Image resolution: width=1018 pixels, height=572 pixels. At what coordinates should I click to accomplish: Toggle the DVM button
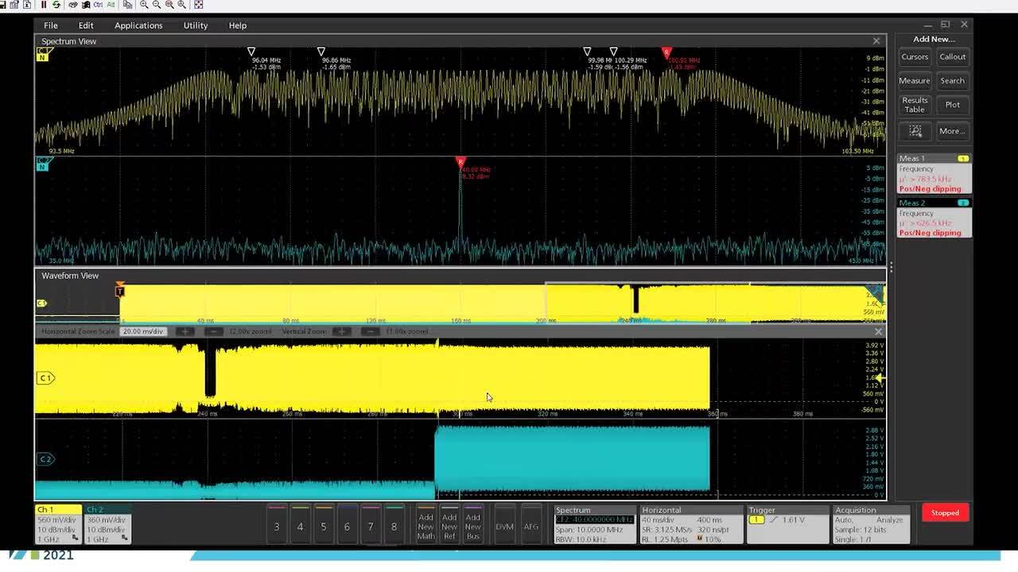coord(504,525)
